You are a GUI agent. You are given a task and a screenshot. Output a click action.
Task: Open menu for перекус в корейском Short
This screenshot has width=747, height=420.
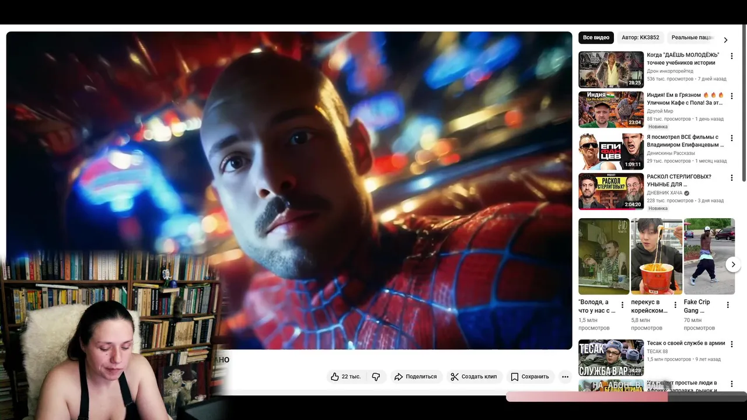pos(675,305)
